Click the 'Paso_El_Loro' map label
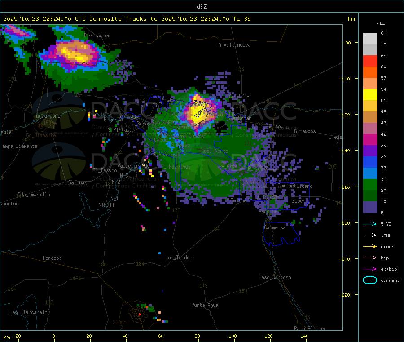 (x=310, y=329)
